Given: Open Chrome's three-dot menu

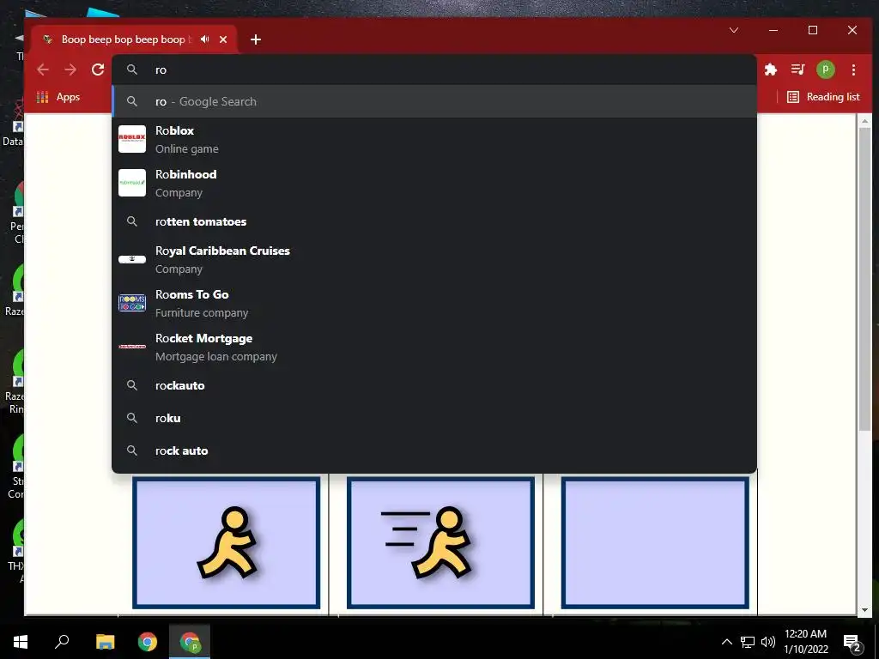Looking at the screenshot, I should (853, 70).
